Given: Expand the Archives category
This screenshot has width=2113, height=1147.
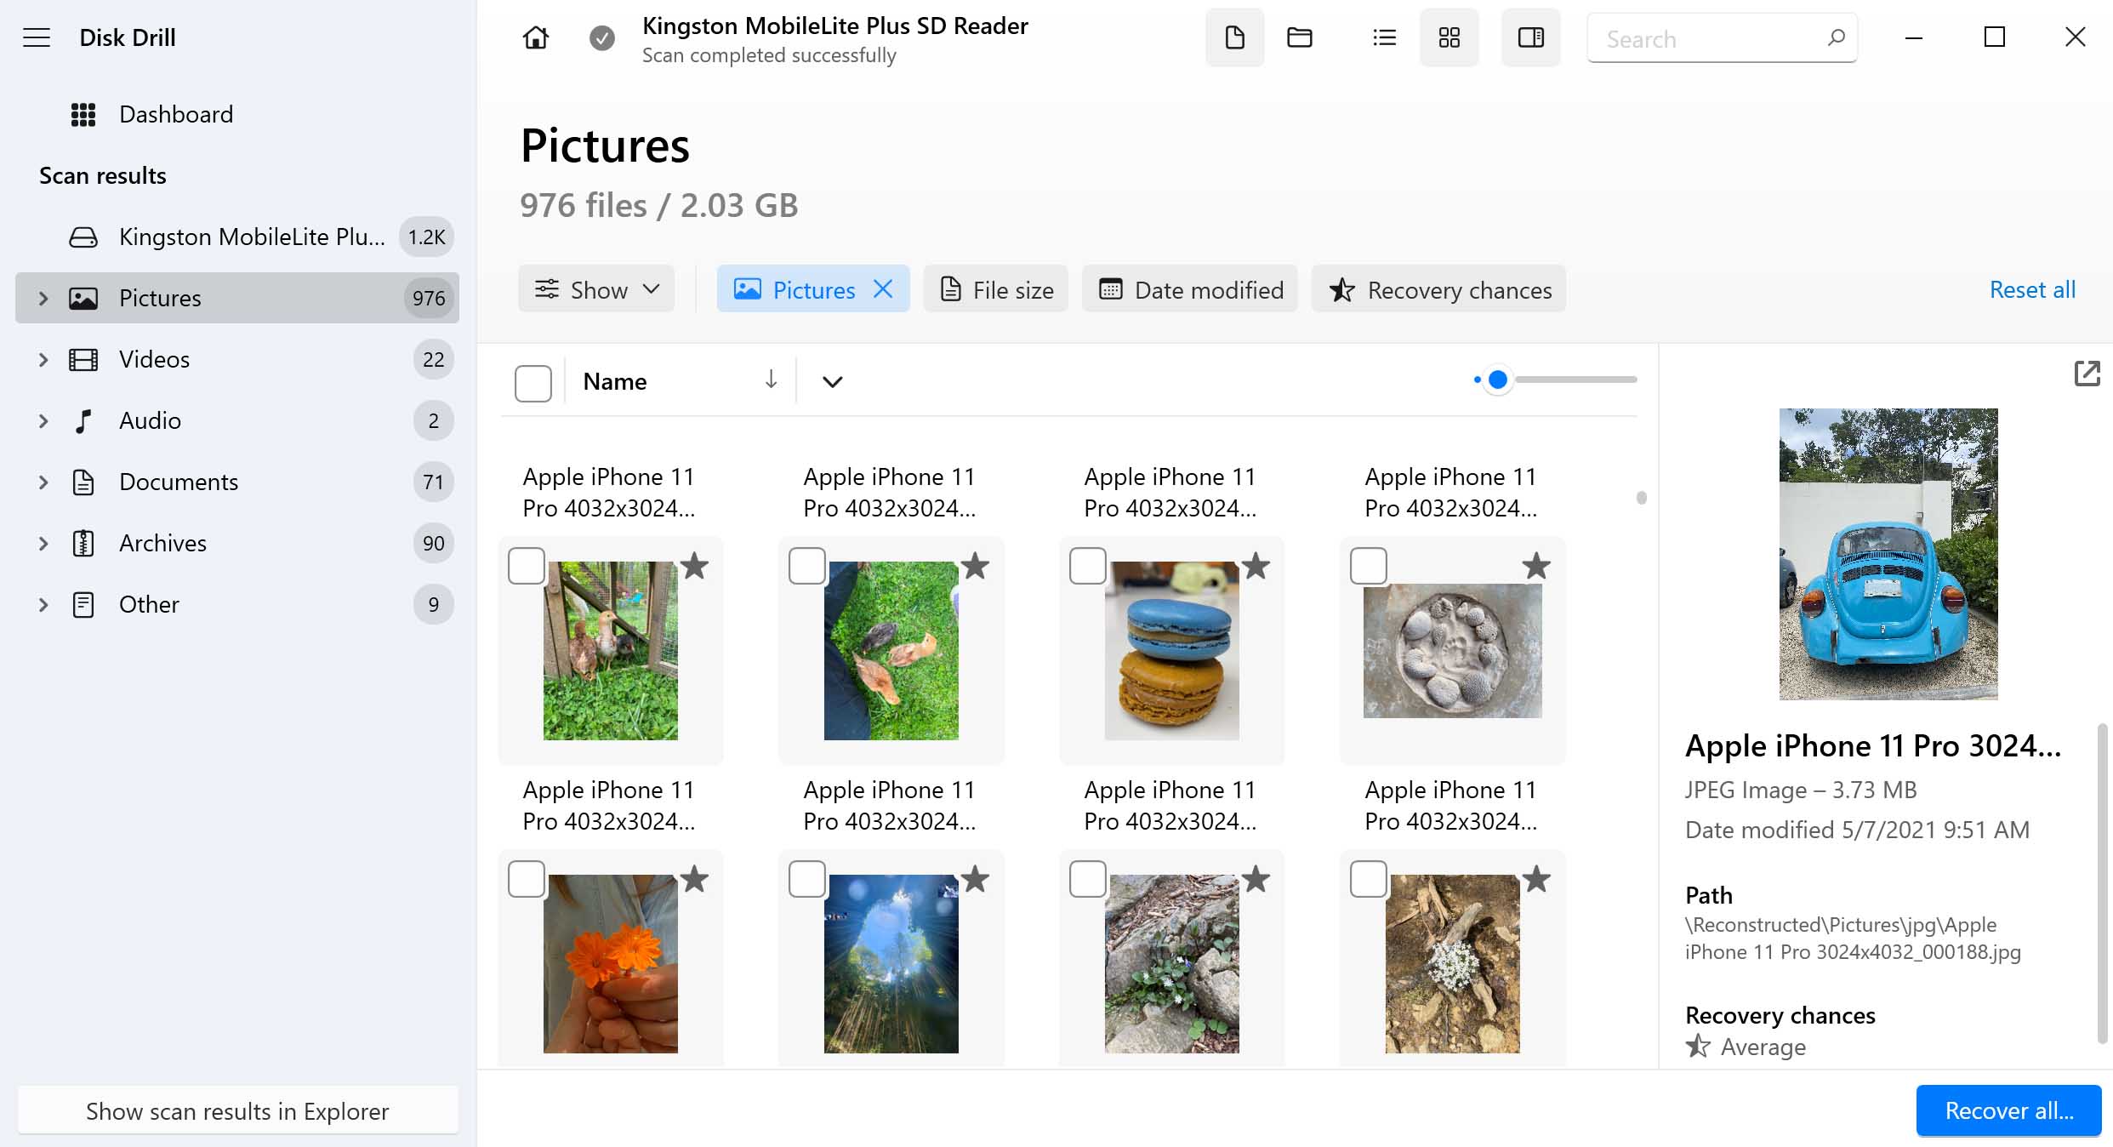Looking at the screenshot, I should pos(43,542).
